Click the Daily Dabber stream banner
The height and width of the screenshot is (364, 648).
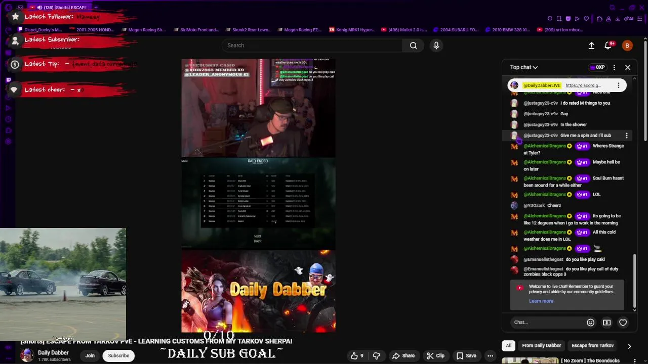258,291
